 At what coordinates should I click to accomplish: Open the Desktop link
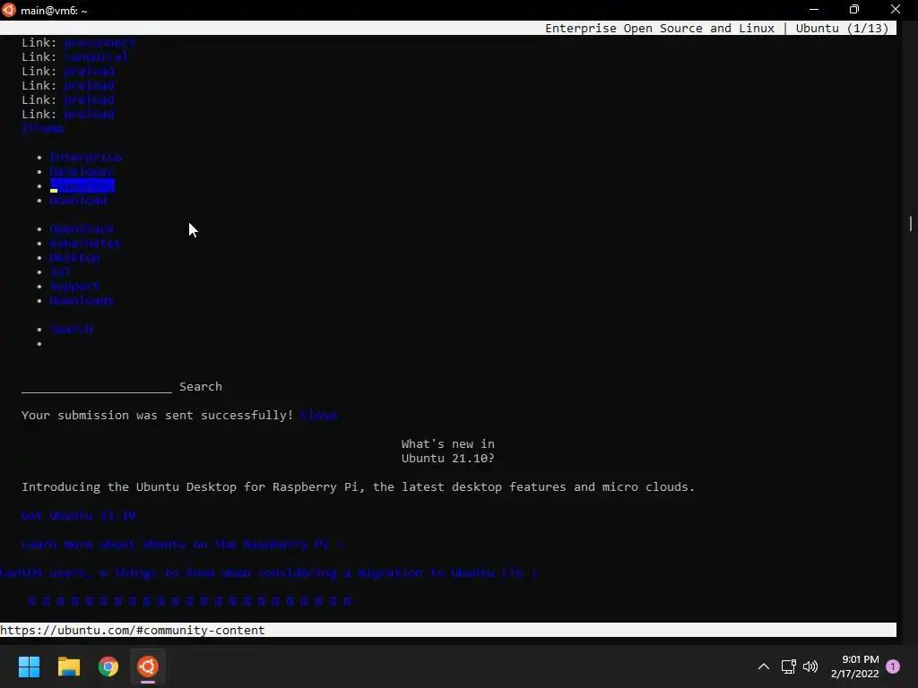(x=75, y=257)
